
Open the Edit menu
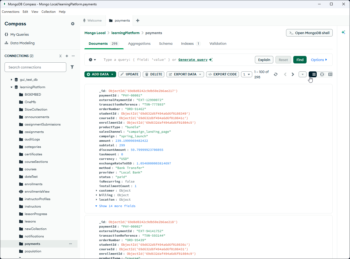pos(25,12)
